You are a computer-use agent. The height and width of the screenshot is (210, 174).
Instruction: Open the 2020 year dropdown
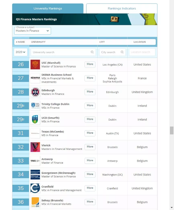pos(21,52)
